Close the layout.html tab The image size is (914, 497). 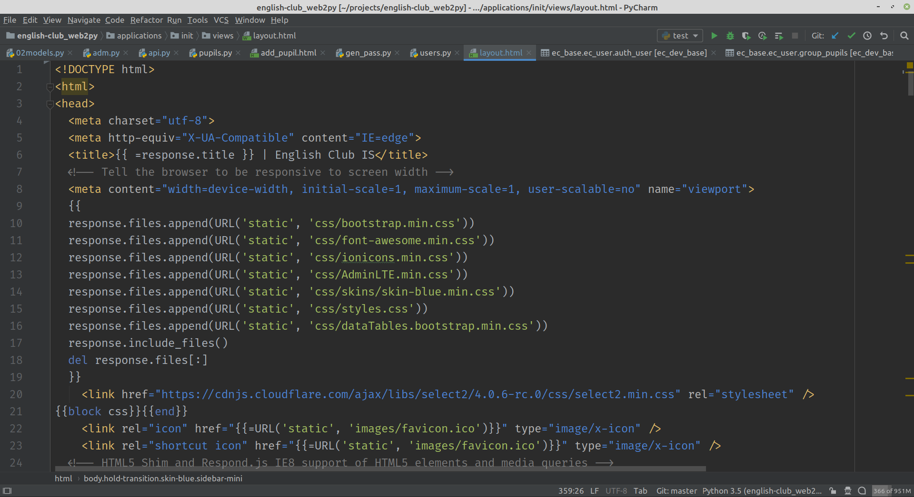(x=528, y=53)
